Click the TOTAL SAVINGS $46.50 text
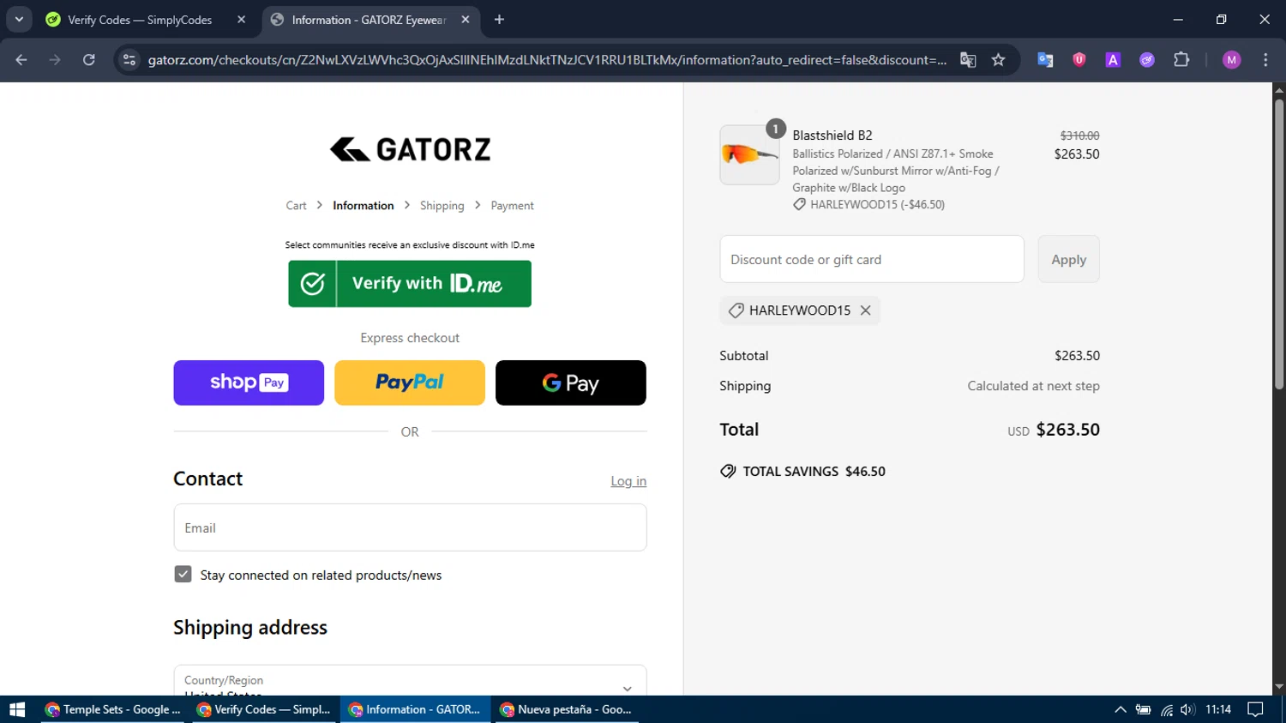Screen dimensions: 1286x723 tap(814, 472)
